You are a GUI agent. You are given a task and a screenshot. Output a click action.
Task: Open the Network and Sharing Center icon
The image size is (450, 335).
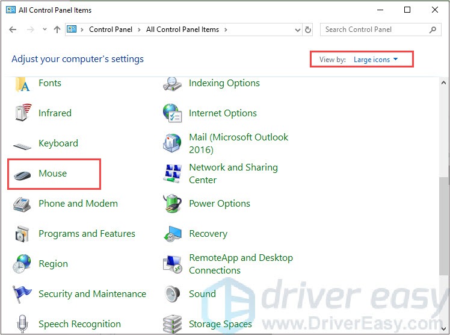coord(173,174)
